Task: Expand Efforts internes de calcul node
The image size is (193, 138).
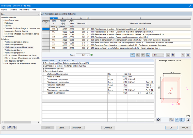Action: pos(43,69)
